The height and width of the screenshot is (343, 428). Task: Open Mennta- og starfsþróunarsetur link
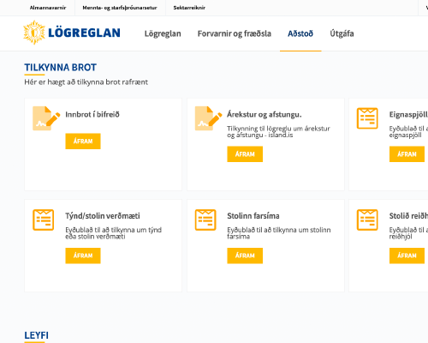pyautogui.click(x=120, y=8)
